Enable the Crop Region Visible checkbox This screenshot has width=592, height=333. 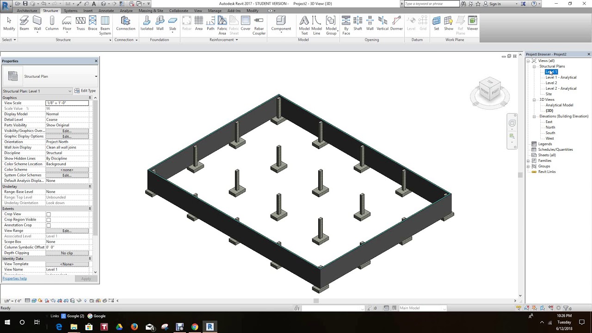click(48, 220)
